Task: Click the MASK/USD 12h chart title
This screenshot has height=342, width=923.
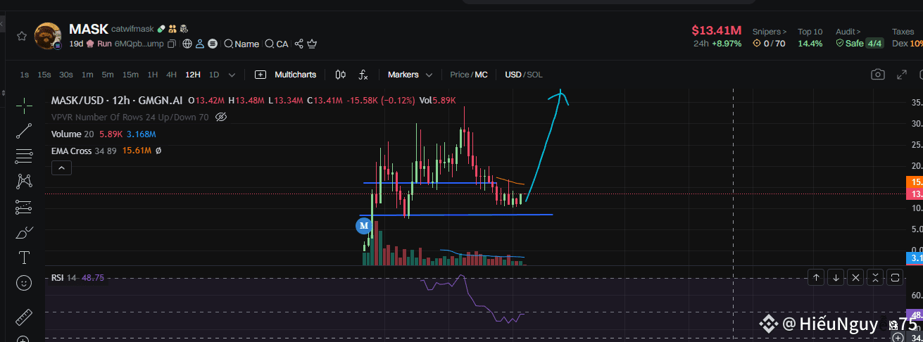Action: (x=117, y=101)
